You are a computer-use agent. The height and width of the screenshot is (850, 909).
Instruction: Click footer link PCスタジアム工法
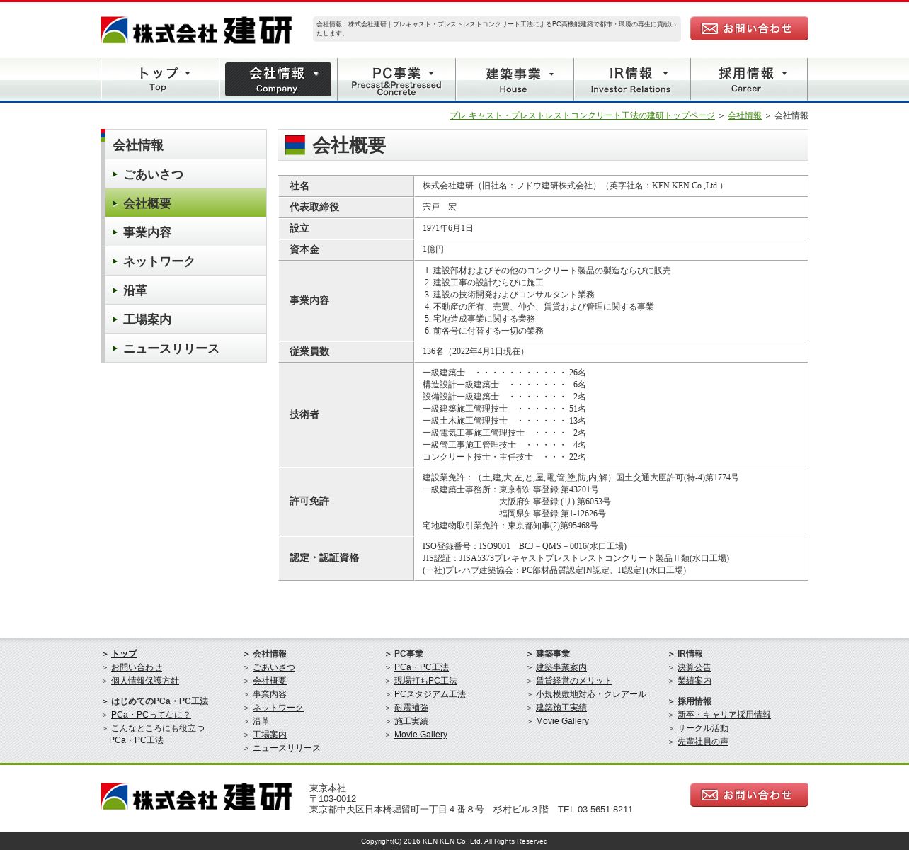(x=430, y=694)
